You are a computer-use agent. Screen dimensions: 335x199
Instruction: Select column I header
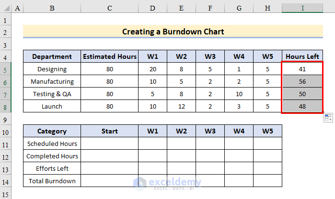[302, 9]
